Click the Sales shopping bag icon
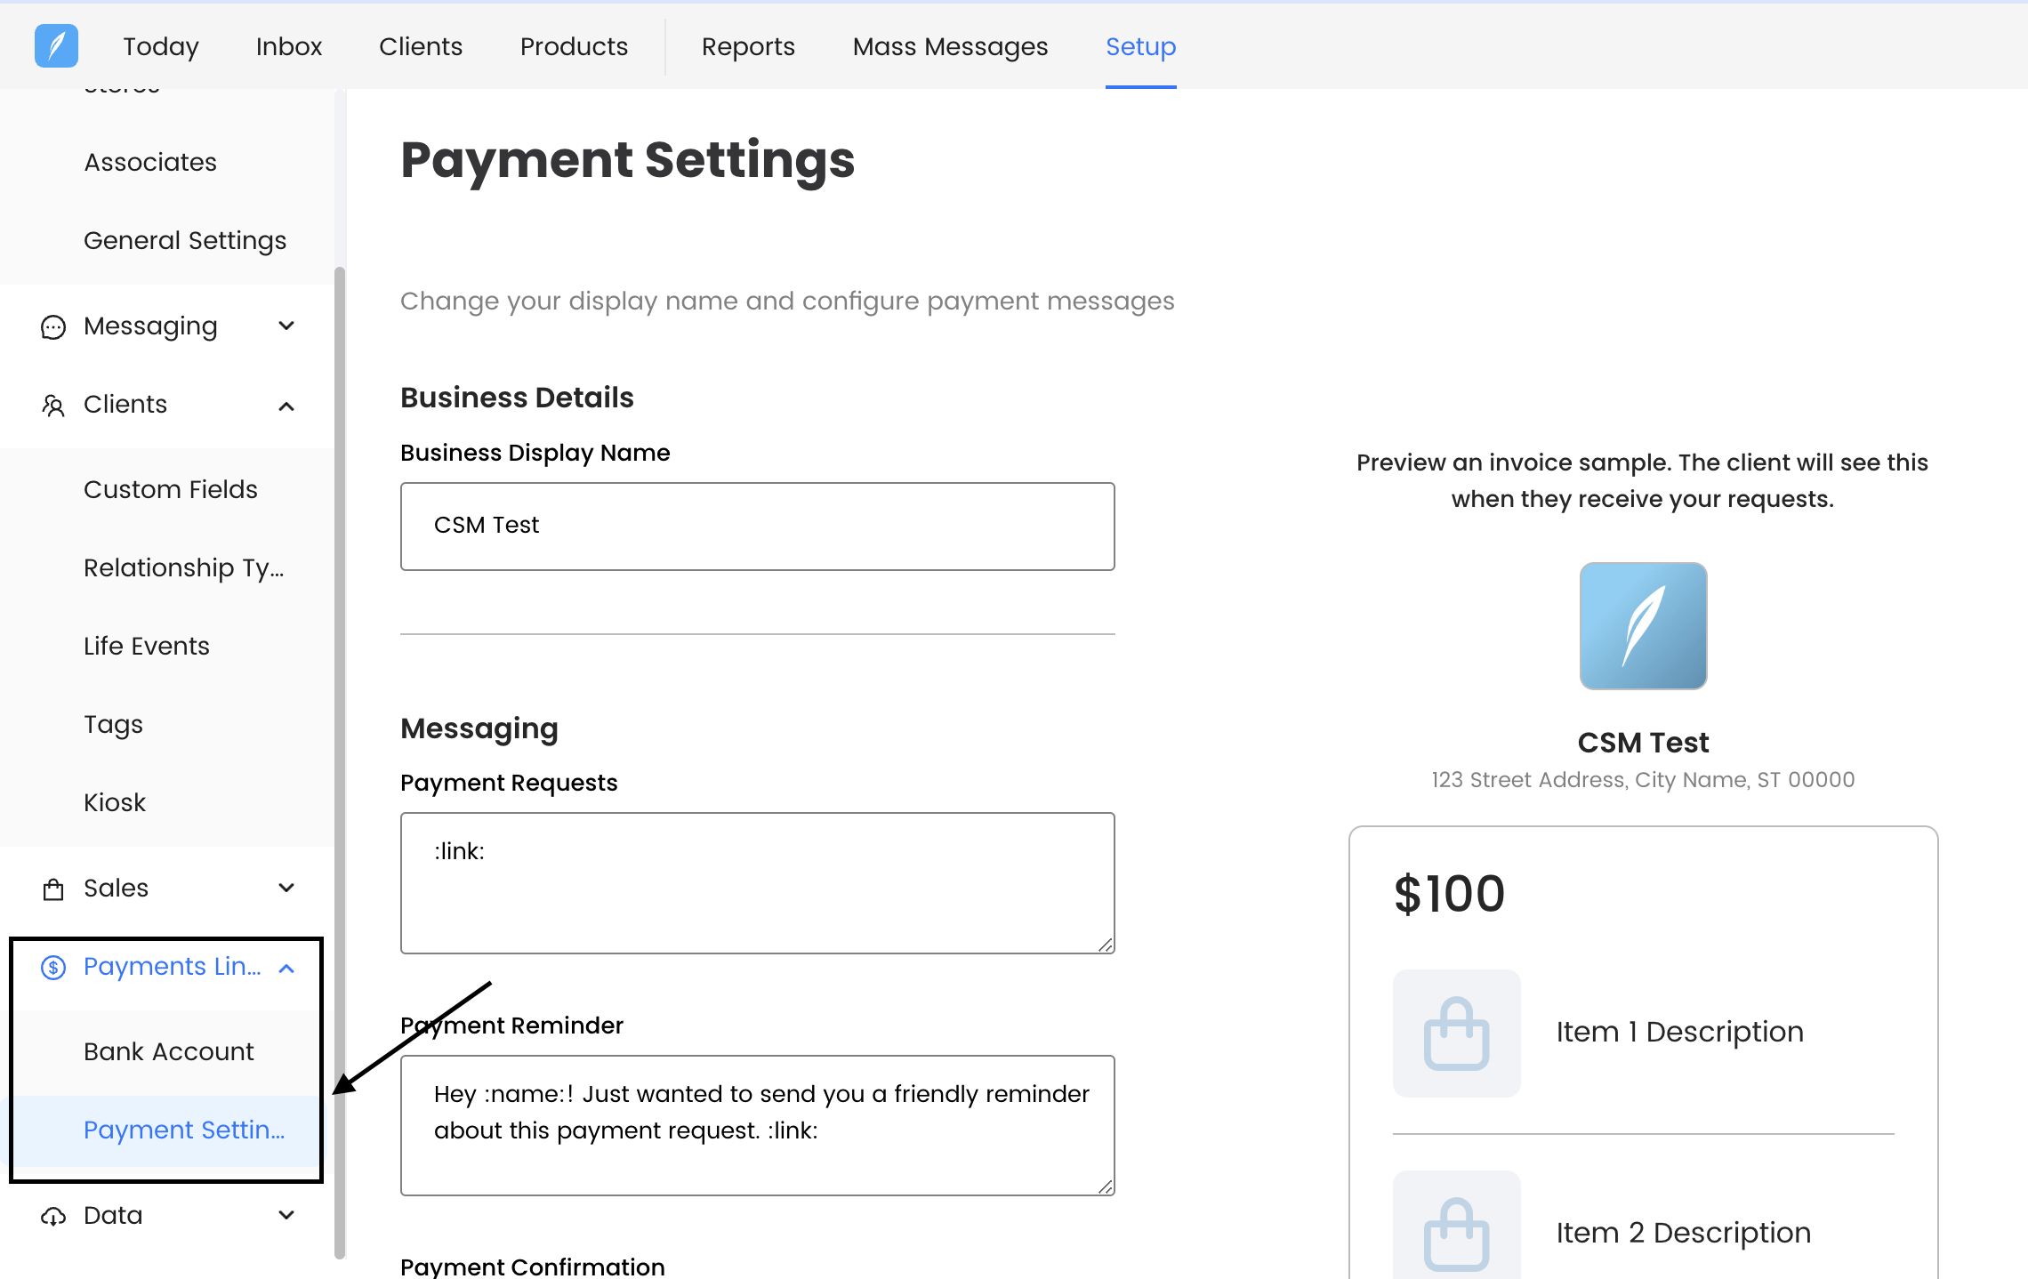The image size is (2028, 1279). click(53, 889)
